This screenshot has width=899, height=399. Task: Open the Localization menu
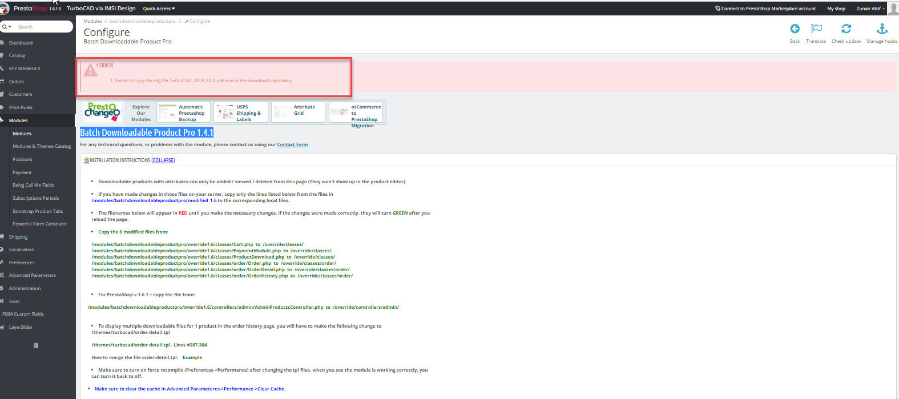tap(21, 249)
